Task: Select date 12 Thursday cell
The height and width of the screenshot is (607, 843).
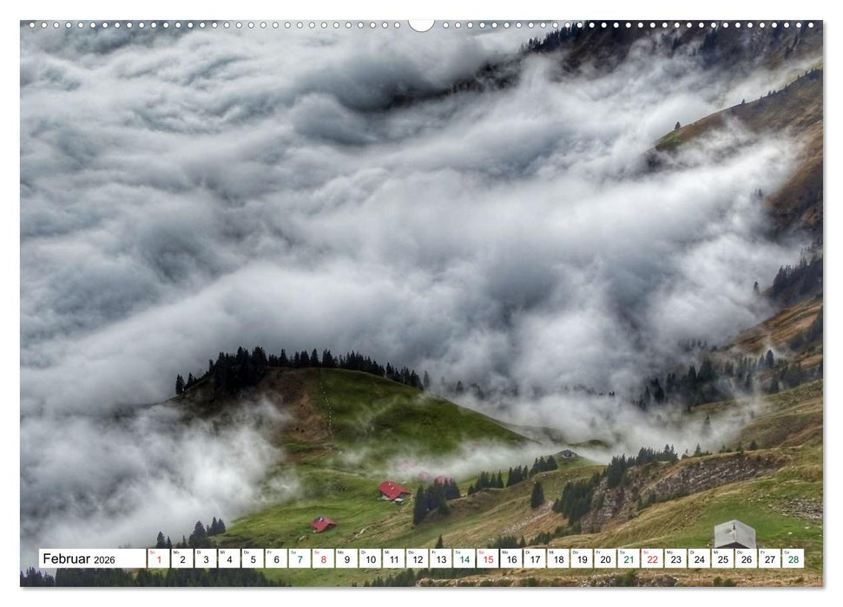Action: tap(417, 559)
